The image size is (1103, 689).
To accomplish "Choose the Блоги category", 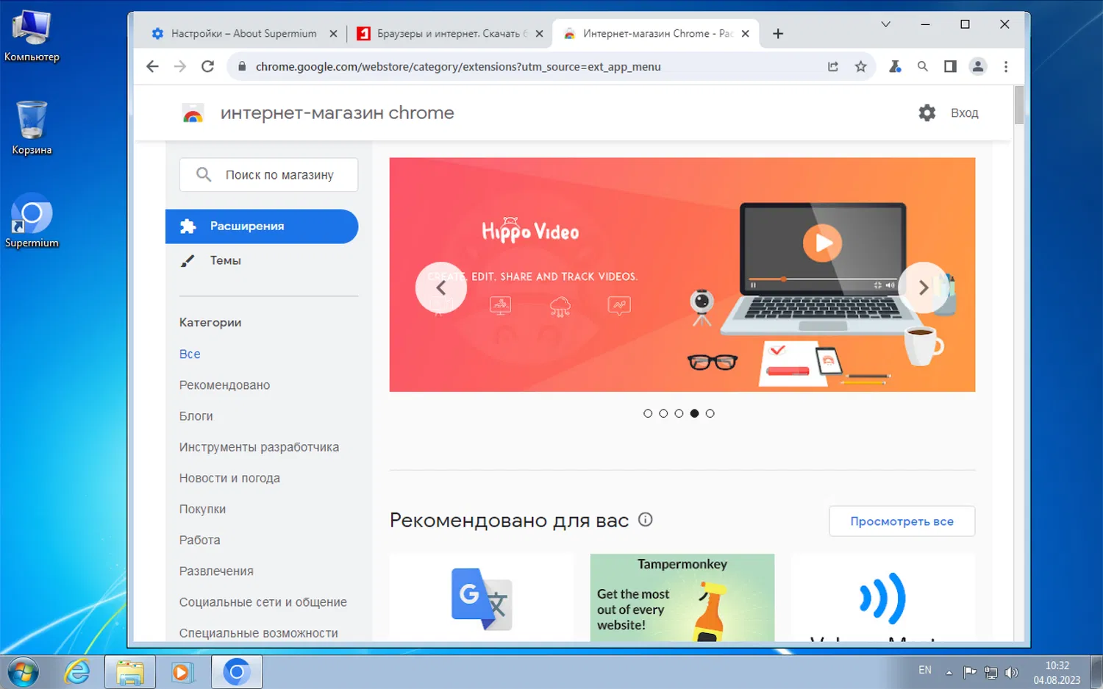I will [x=196, y=415].
